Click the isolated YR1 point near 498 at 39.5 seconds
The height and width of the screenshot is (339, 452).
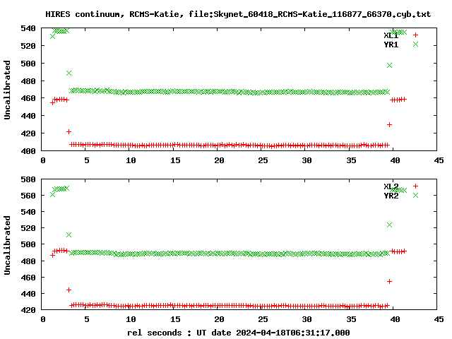click(x=389, y=66)
